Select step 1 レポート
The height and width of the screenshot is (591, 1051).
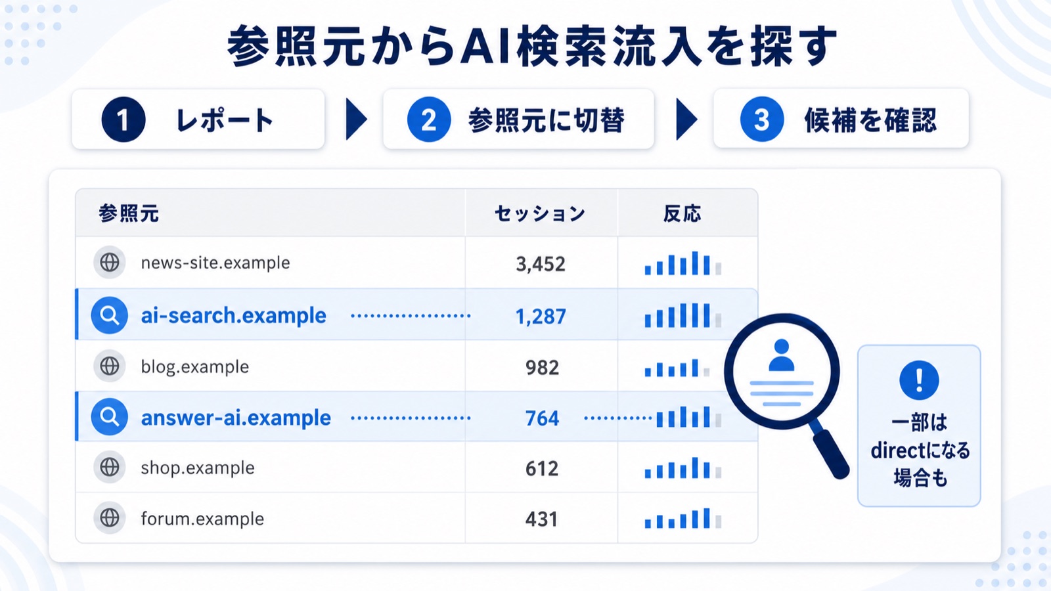[198, 120]
